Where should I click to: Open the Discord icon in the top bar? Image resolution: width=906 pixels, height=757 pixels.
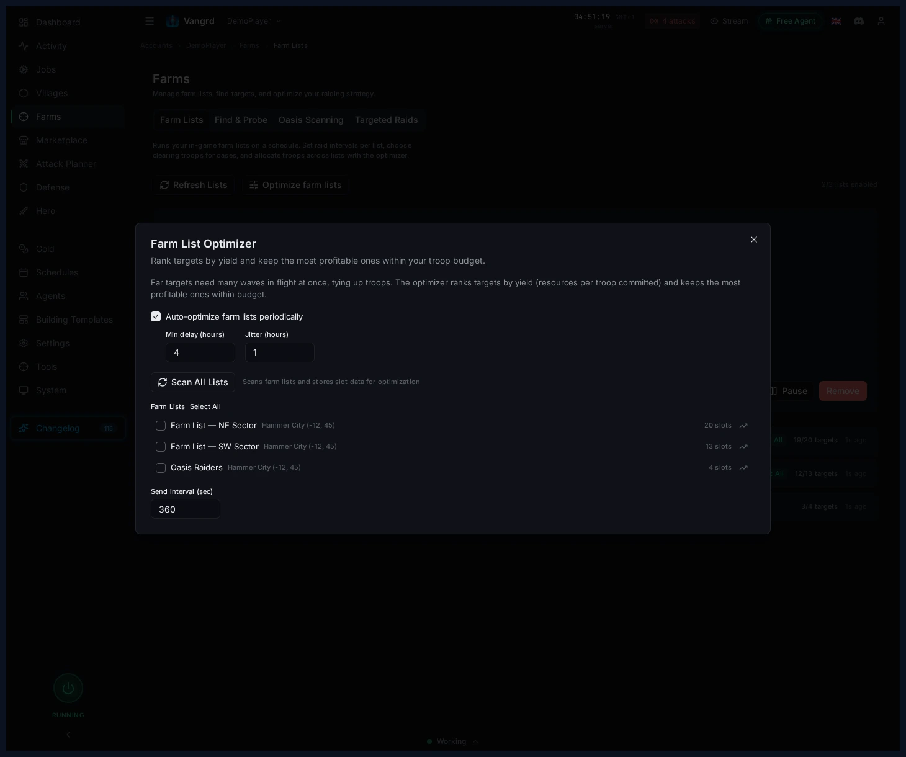858,21
